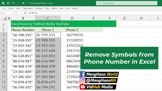162x91 pixels.
Task: Select column D header
Action: coord(72,18)
